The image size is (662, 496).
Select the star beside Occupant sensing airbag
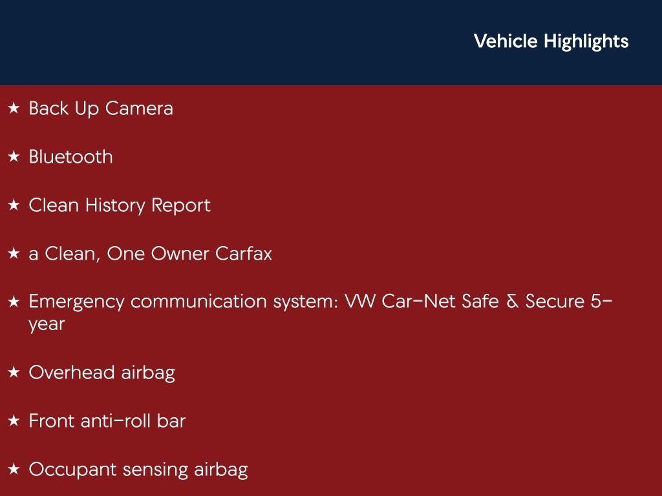(x=14, y=470)
